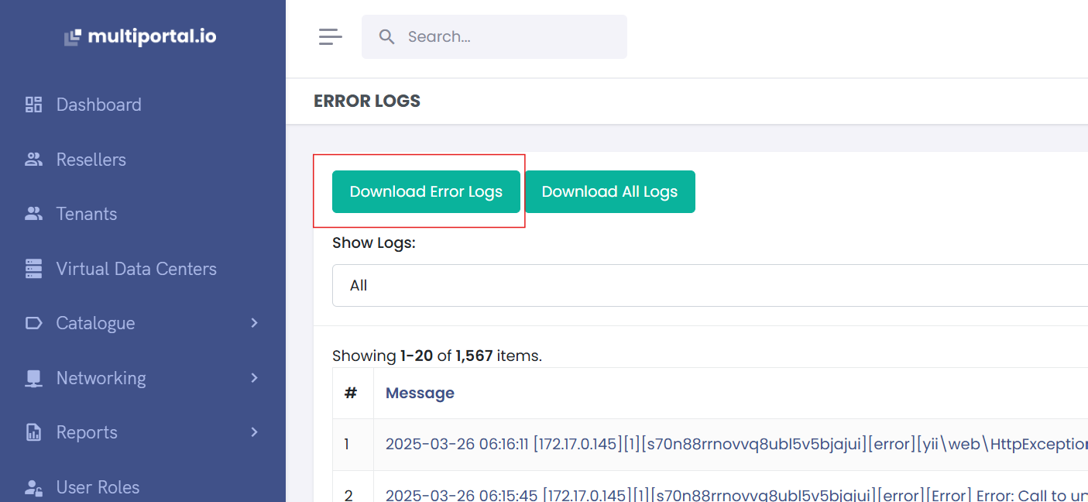Expand the Networking submenu chevron

254,377
